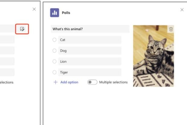Click the Tiger option text field

coord(90,72)
